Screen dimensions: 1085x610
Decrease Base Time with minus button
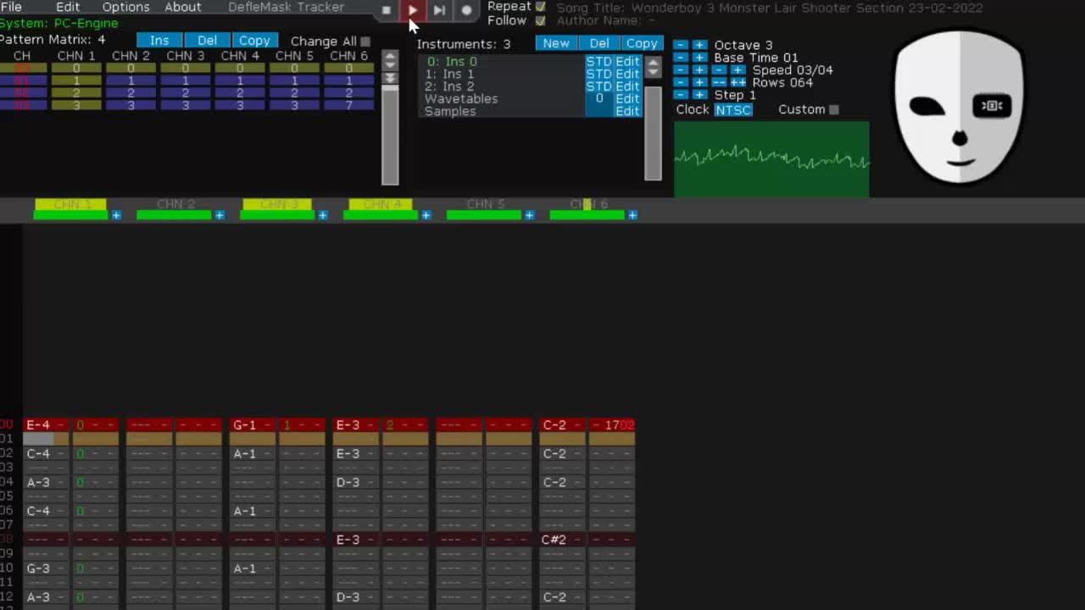(681, 58)
